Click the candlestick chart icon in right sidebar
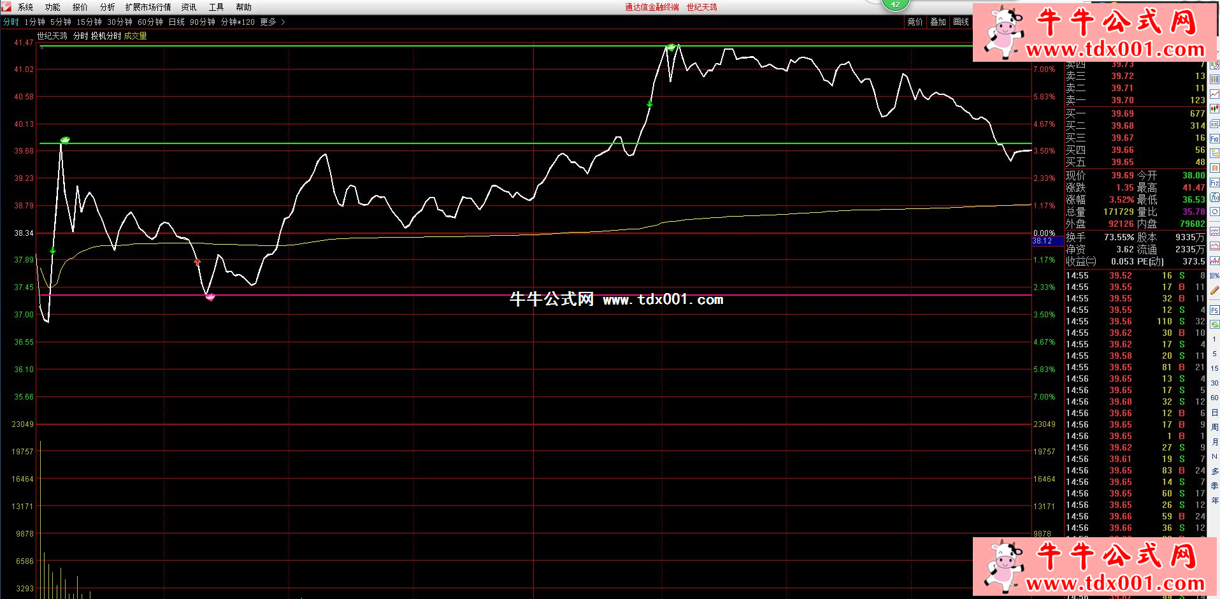1220x599 pixels. pyautogui.click(x=1214, y=109)
